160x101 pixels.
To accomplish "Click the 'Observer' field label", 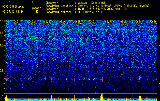I will tap(52, 3).
